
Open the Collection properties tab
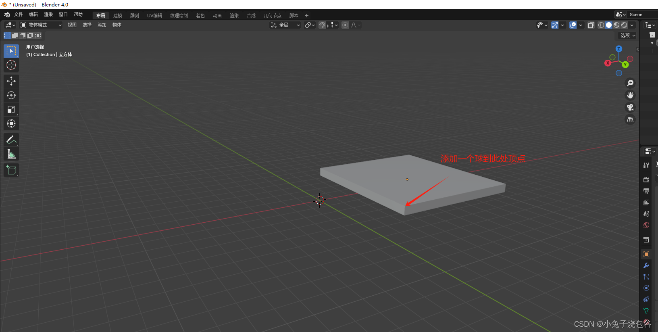point(646,240)
